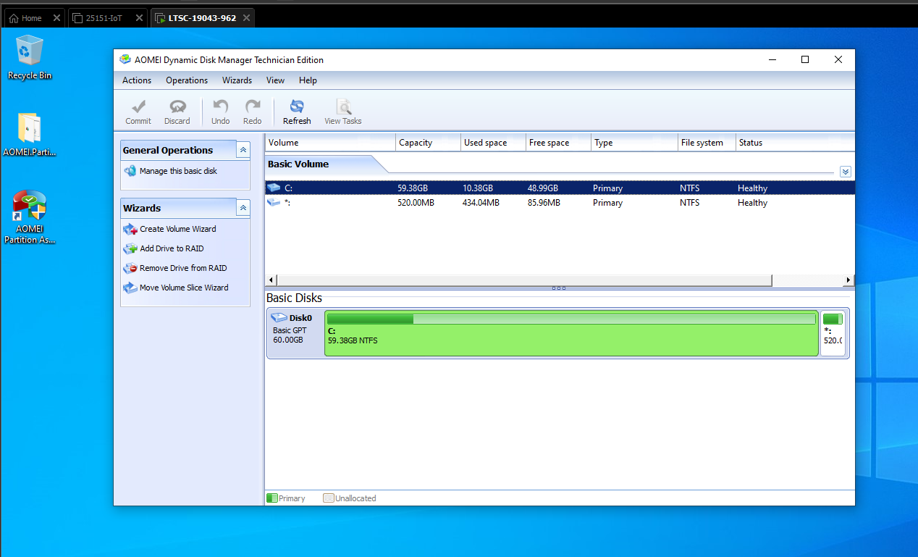Sort by the Capacity column header
This screenshot has height=557, width=918.
429,143
